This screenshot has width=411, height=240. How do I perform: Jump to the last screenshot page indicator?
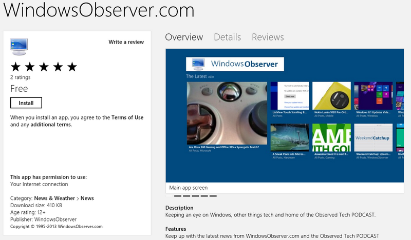point(213,196)
